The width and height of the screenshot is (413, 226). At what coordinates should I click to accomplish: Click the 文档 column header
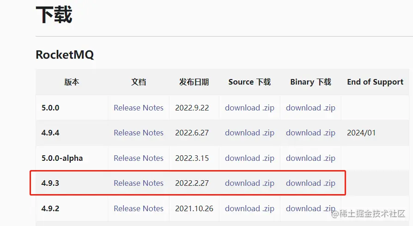(139, 82)
